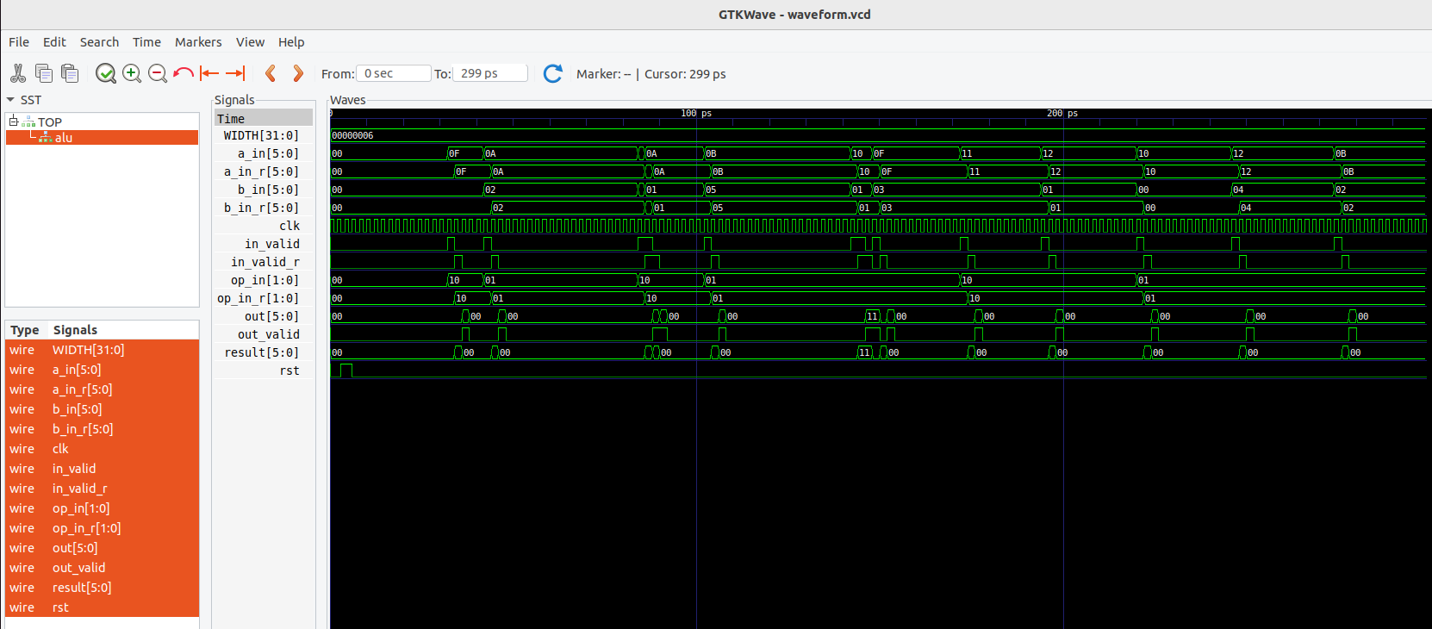Viewport: 1432px width, 629px height.
Task: Open the Time menu
Action: [x=146, y=42]
